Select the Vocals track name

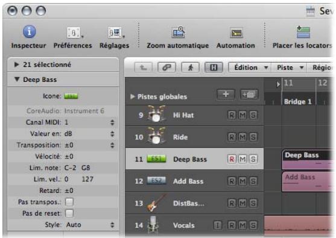[184, 225]
